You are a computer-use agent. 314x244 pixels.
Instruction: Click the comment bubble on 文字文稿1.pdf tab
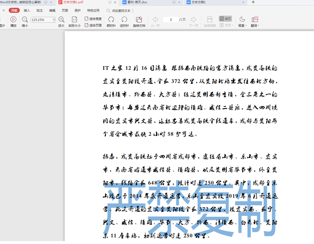coord(110,2)
